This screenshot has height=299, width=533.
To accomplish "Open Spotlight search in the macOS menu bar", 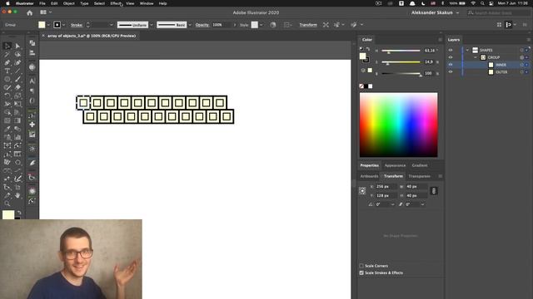I will [482, 3].
